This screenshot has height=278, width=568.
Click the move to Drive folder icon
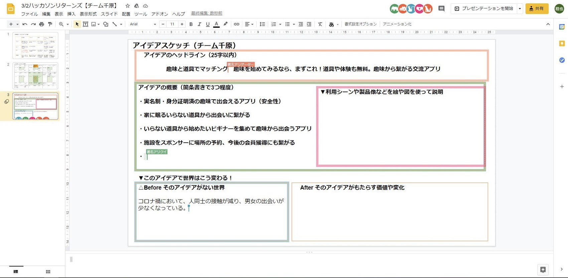(x=136, y=6)
